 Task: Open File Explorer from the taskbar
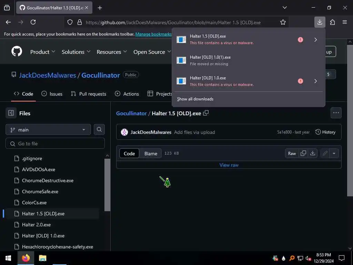point(42,258)
